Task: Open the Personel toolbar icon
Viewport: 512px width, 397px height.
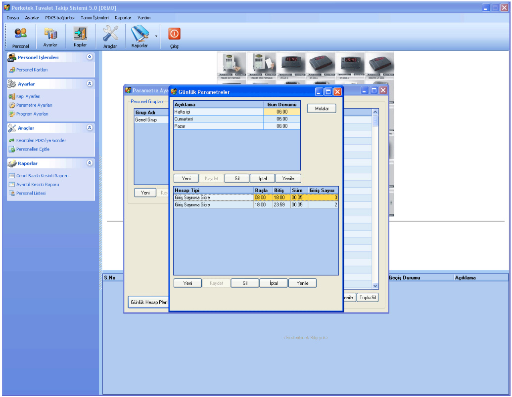Action: (x=20, y=37)
